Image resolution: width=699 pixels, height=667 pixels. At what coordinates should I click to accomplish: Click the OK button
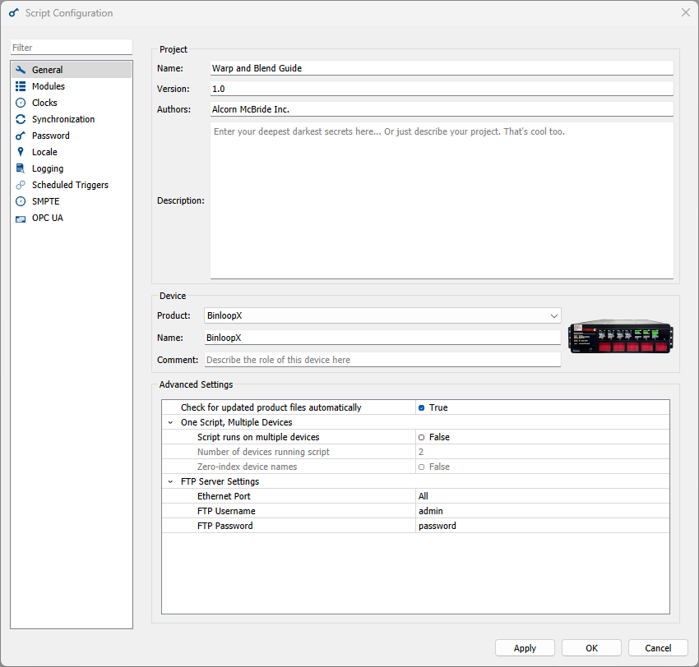pyautogui.click(x=591, y=648)
